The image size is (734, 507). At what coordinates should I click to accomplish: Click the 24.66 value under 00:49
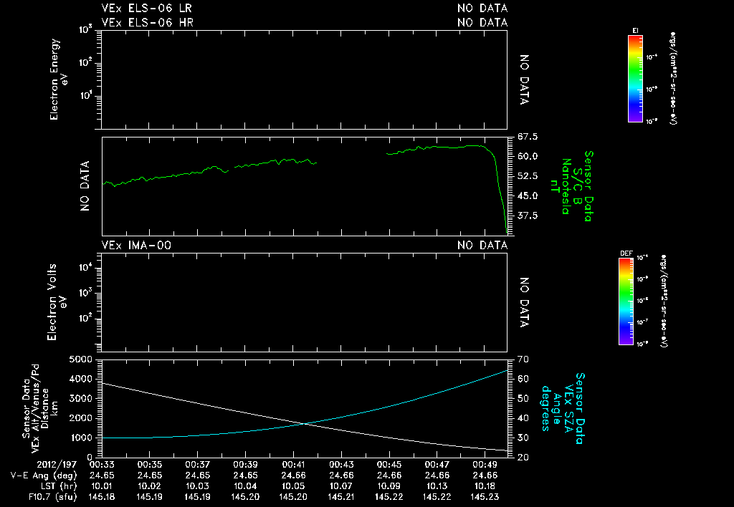tap(485, 475)
